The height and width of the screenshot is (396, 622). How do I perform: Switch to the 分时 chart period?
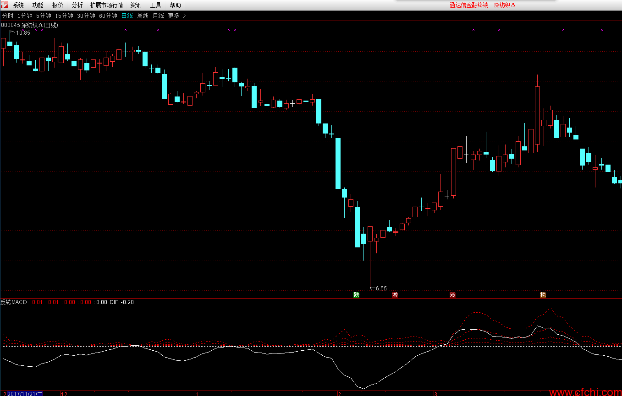(x=8, y=16)
